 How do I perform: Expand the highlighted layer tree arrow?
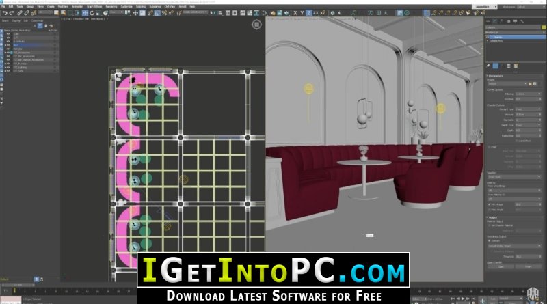click(x=5, y=45)
